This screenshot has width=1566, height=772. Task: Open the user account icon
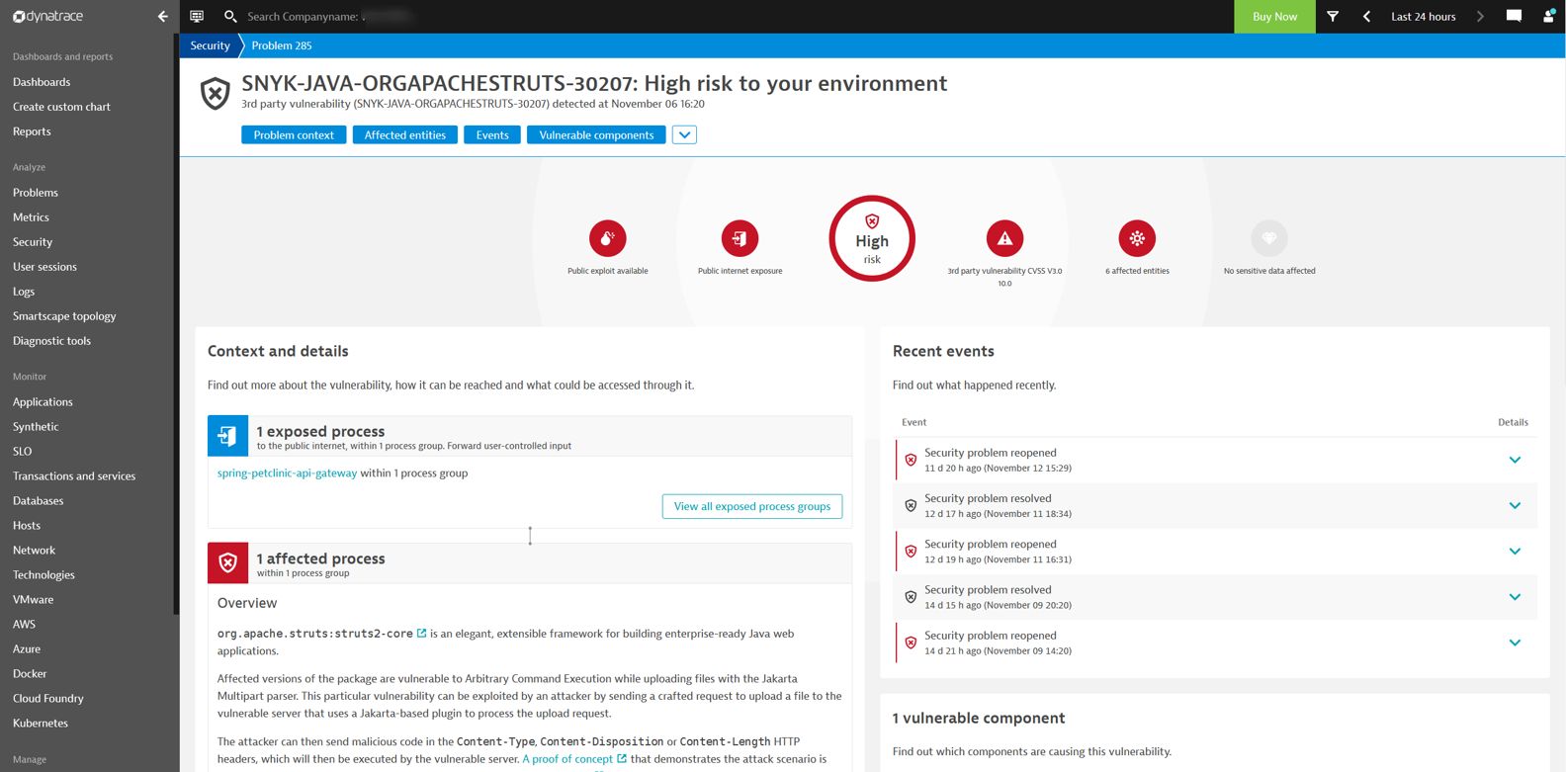[1548, 16]
